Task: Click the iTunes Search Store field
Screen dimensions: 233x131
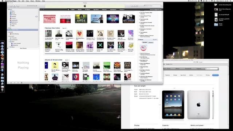Action: (x=153, y=6)
